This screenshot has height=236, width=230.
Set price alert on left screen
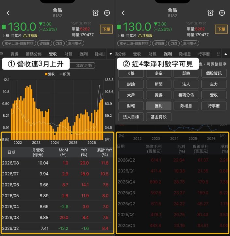[95, 13]
